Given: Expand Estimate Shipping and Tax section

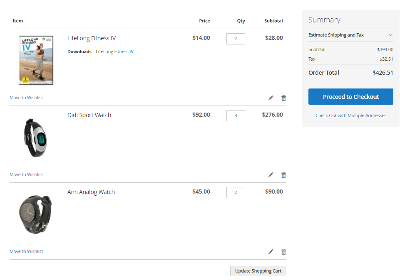Looking at the screenshot, I should [350, 35].
